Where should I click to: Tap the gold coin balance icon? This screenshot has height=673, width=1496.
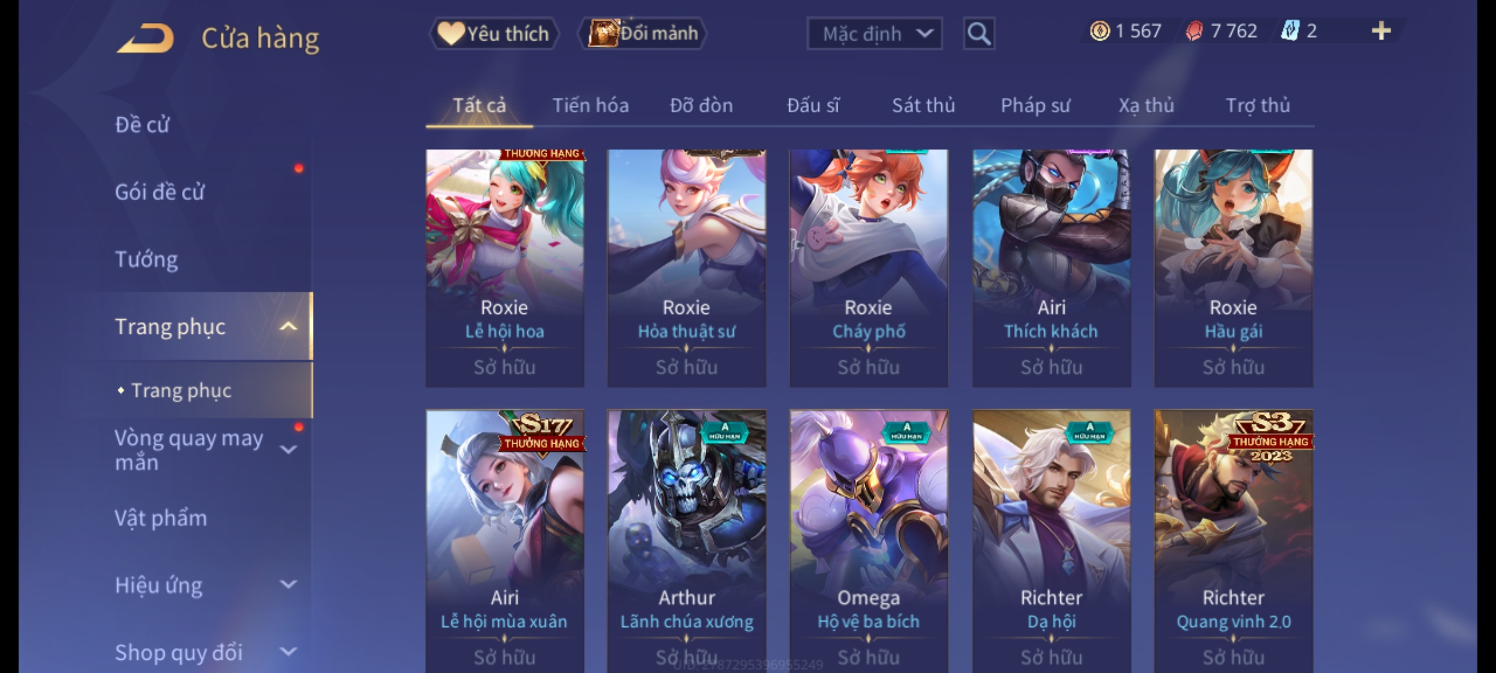pos(1100,31)
